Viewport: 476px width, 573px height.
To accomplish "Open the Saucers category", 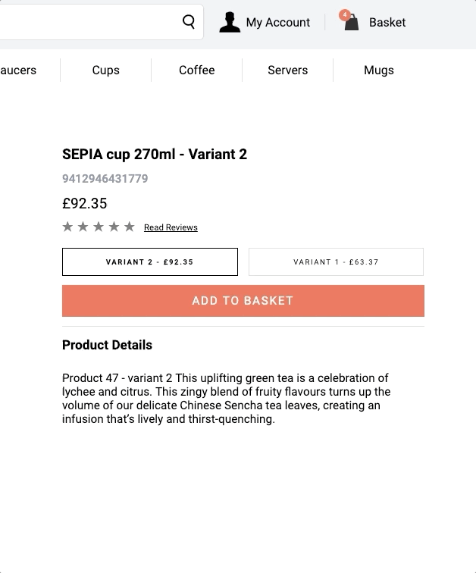I will coord(18,70).
